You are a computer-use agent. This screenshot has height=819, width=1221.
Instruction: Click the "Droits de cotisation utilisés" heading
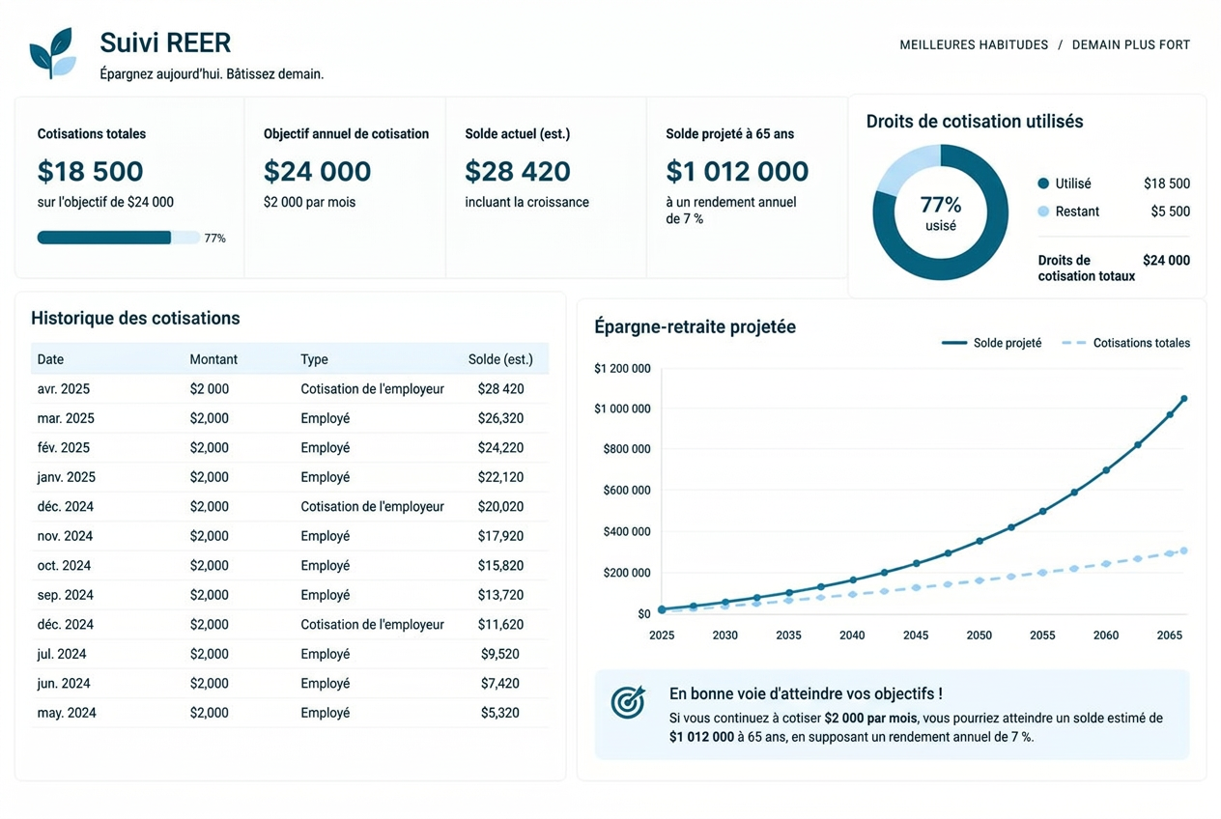click(975, 122)
